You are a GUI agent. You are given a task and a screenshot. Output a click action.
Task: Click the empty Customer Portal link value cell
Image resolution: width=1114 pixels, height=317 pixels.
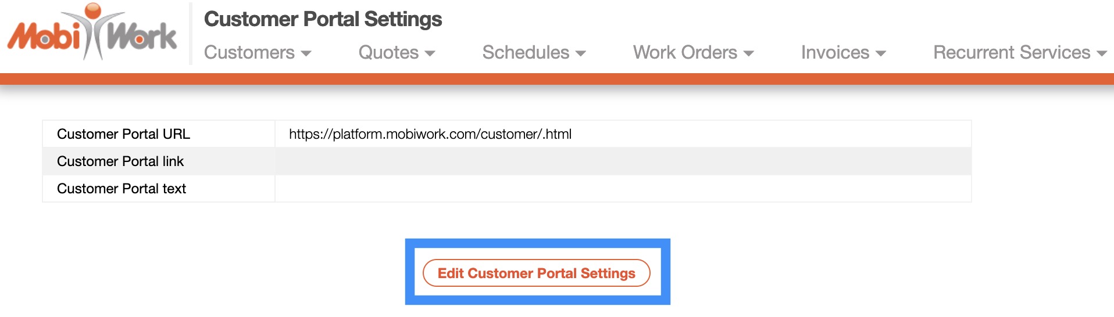tap(622, 161)
